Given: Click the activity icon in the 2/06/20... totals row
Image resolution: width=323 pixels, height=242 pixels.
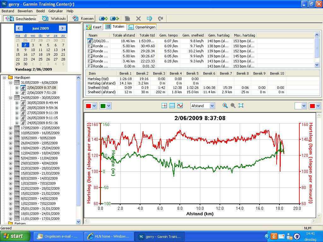Looking at the screenshot, I should click(90, 41).
